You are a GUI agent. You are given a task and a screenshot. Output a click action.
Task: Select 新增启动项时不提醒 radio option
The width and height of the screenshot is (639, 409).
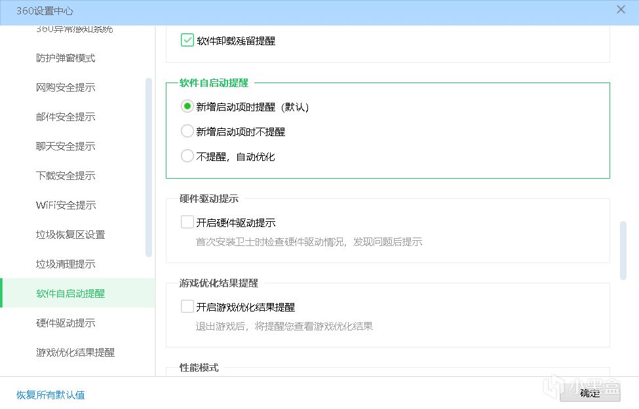coord(187,132)
